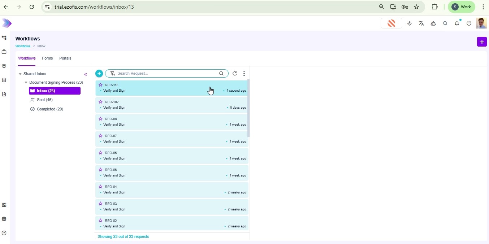Open the three-dot options menu in request list
The image size is (489, 244).
244,74
